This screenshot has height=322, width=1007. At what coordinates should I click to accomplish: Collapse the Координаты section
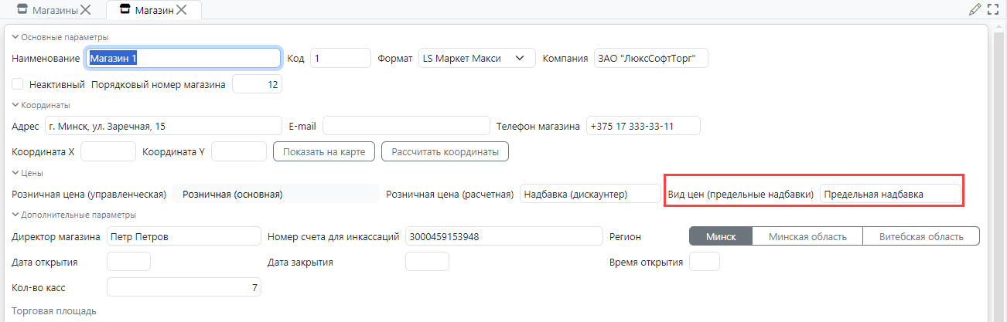15,105
